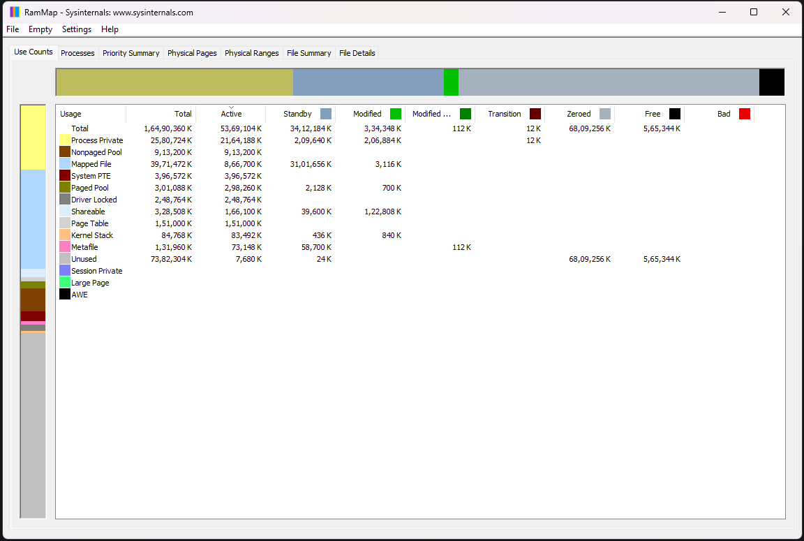Click the gray Unused row swatch

click(x=65, y=258)
